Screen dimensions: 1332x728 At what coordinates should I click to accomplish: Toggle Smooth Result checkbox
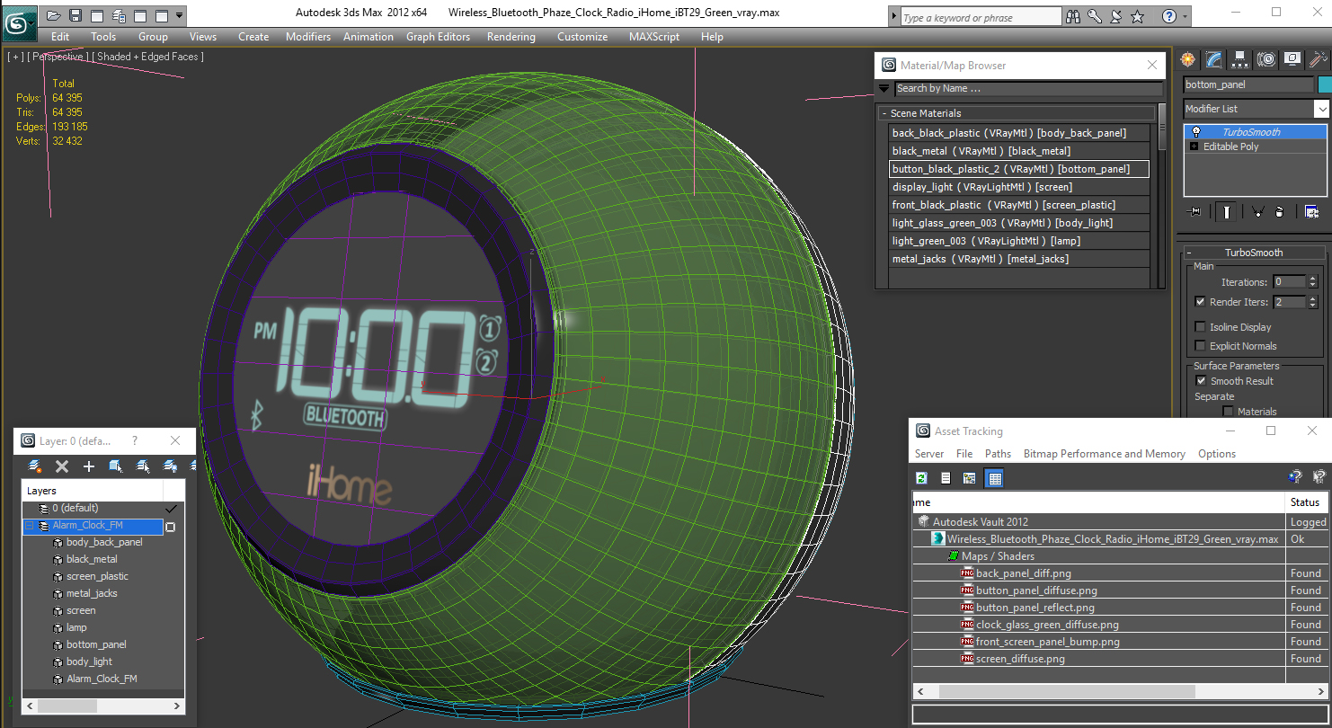pyautogui.click(x=1201, y=381)
